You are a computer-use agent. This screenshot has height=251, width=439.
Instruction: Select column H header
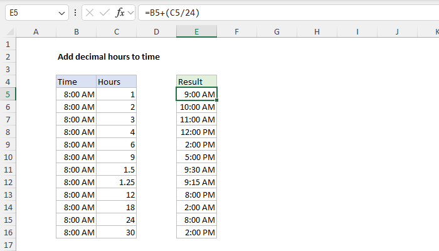point(317,31)
